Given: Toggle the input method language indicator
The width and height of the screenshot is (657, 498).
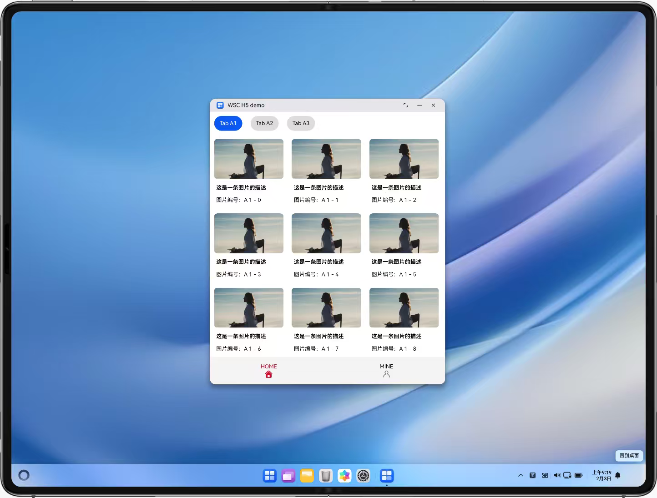Looking at the screenshot, I should [x=532, y=475].
